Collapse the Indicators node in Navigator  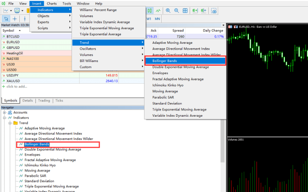(x=5, y=118)
